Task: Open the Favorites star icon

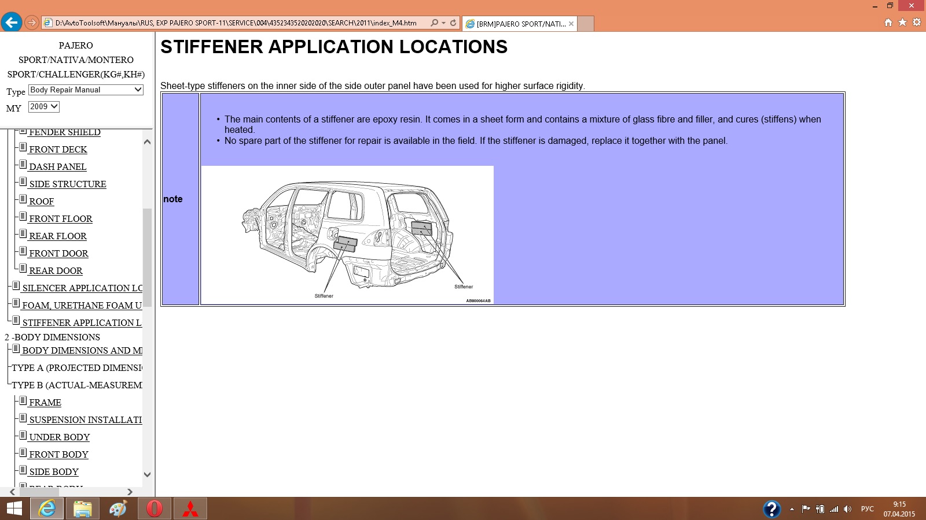Action: tap(902, 23)
